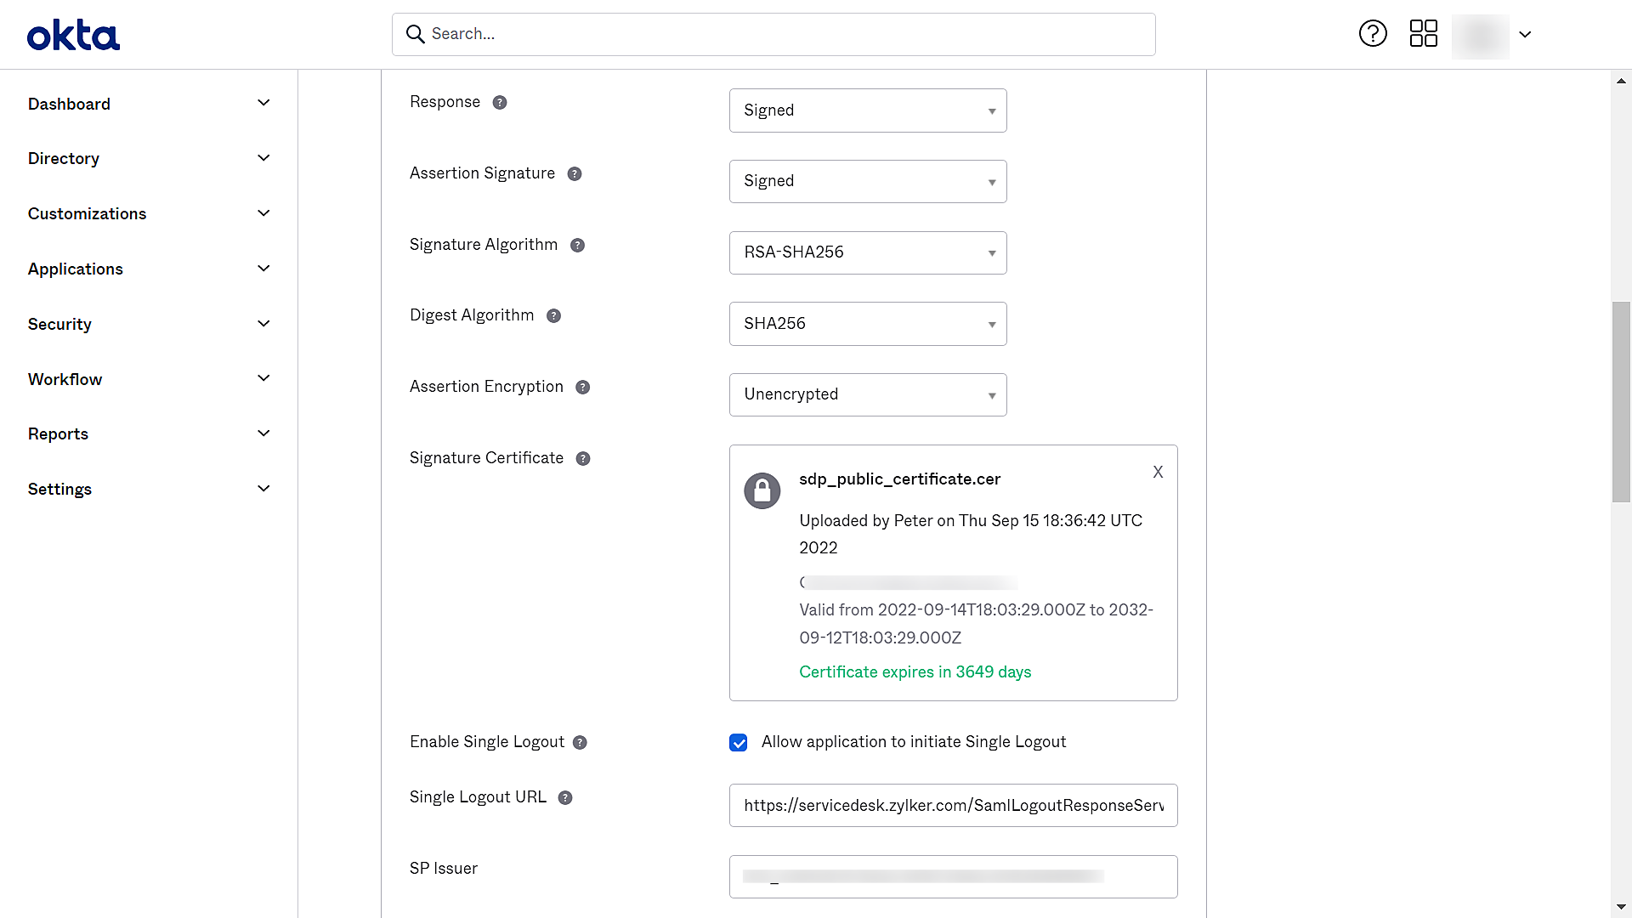Viewport: 1632px width, 918px height.
Task: Click the Enable Single Logout help icon
Action: point(580,743)
